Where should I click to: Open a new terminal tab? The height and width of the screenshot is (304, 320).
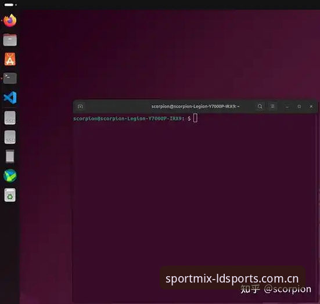point(80,106)
